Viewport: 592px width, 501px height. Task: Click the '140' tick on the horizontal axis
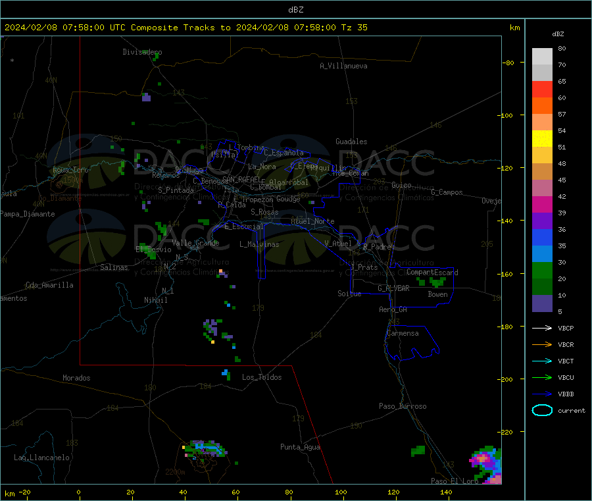pyautogui.click(x=446, y=492)
